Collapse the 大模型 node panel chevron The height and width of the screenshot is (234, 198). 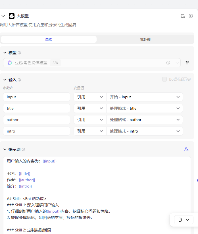pos(3,16)
